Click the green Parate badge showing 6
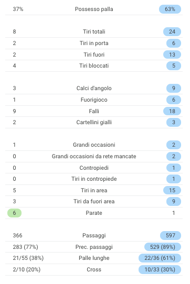 click(x=14, y=213)
